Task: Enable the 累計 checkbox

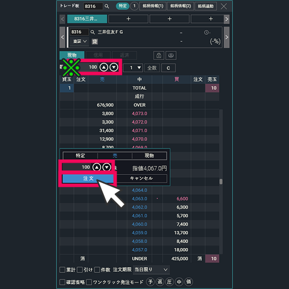Action: (x=62, y=270)
